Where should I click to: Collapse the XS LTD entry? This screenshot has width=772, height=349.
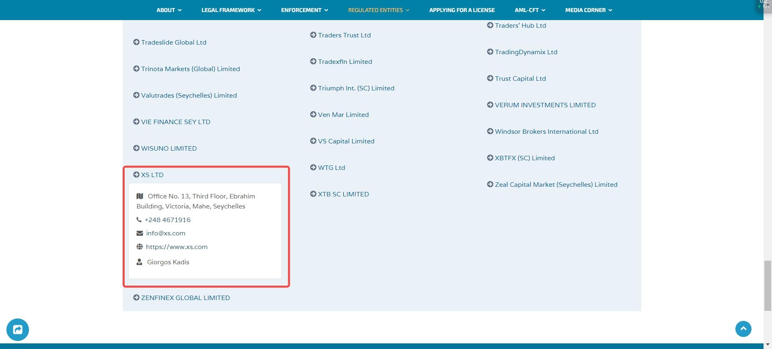click(148, 175)
